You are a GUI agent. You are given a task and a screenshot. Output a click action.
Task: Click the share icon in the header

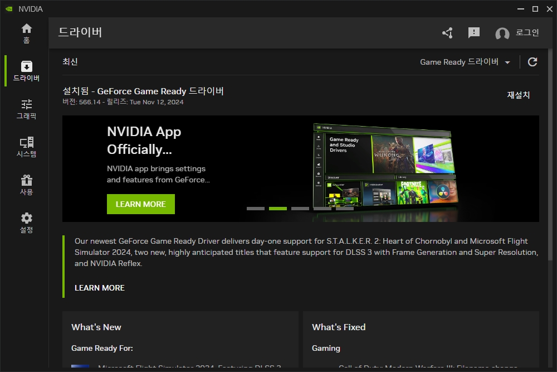pyautogui.click(x=448, y=33)
